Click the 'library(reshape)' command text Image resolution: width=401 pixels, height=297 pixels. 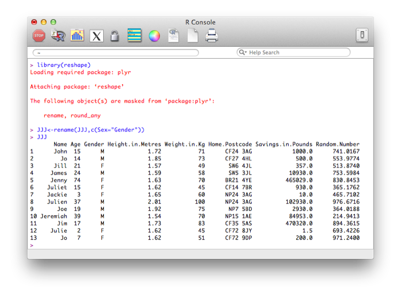coord(64,65)
